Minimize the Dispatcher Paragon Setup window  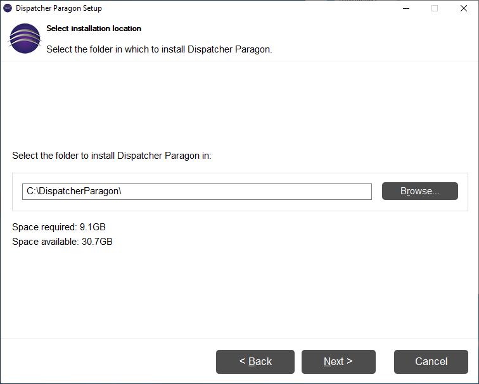click(406, 8)
